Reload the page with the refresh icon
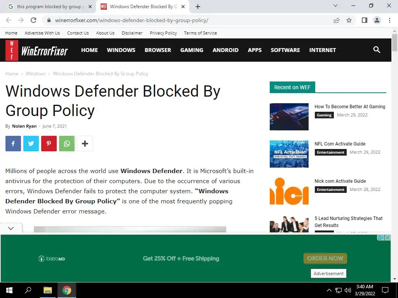This screenshot has width=398, height=298. click(33, 20)
